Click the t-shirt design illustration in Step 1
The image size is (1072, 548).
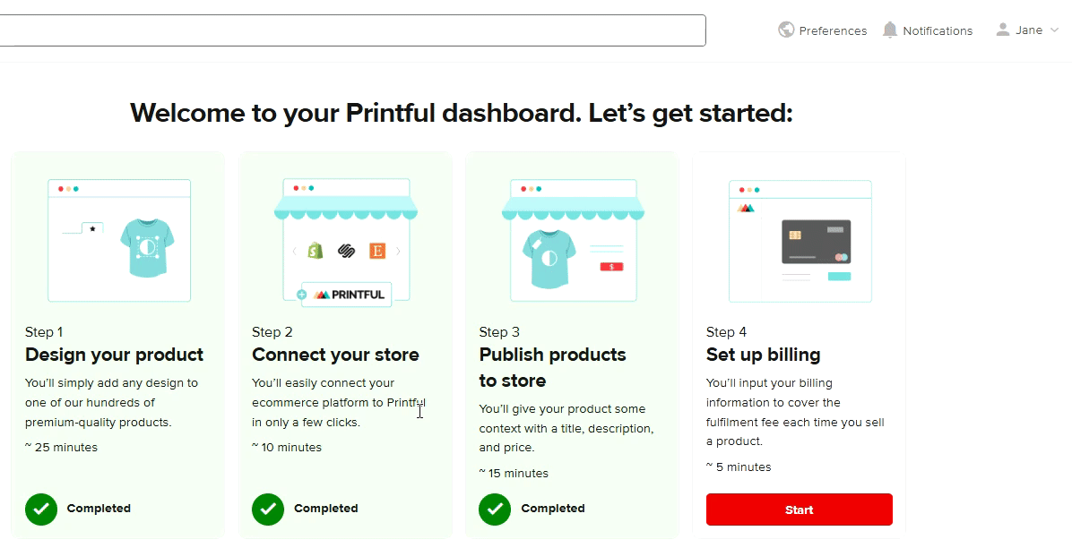(147, 247)
